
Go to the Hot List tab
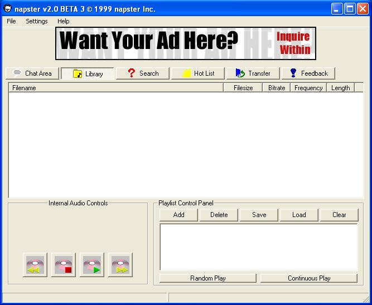198,73
